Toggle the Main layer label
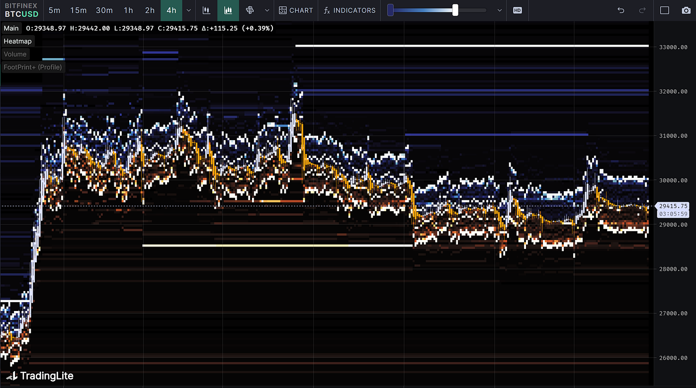This screenshot has width=696, height=388. [x=11, y=28]
